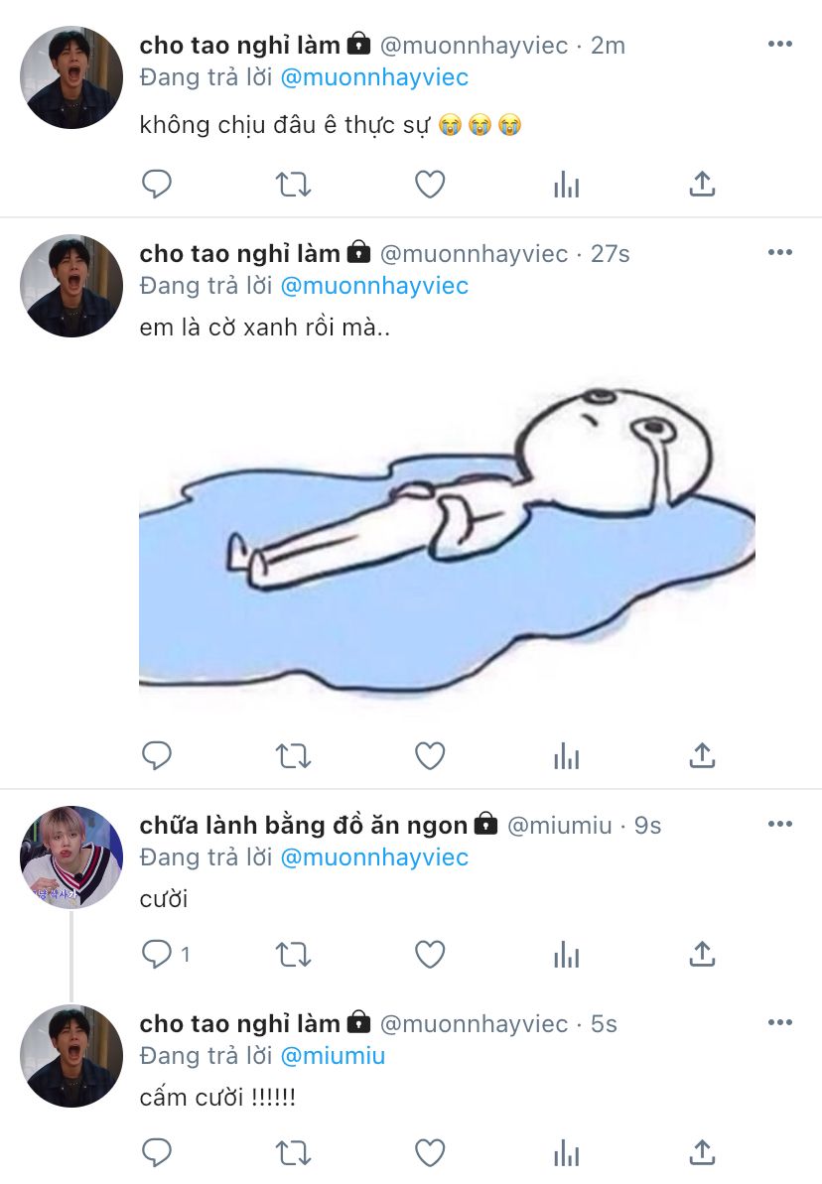Retweet the crying cartoon image tweet
The width and height of the screenshot is (822, 1184).
pyautogui.click(x=293, y=756)
